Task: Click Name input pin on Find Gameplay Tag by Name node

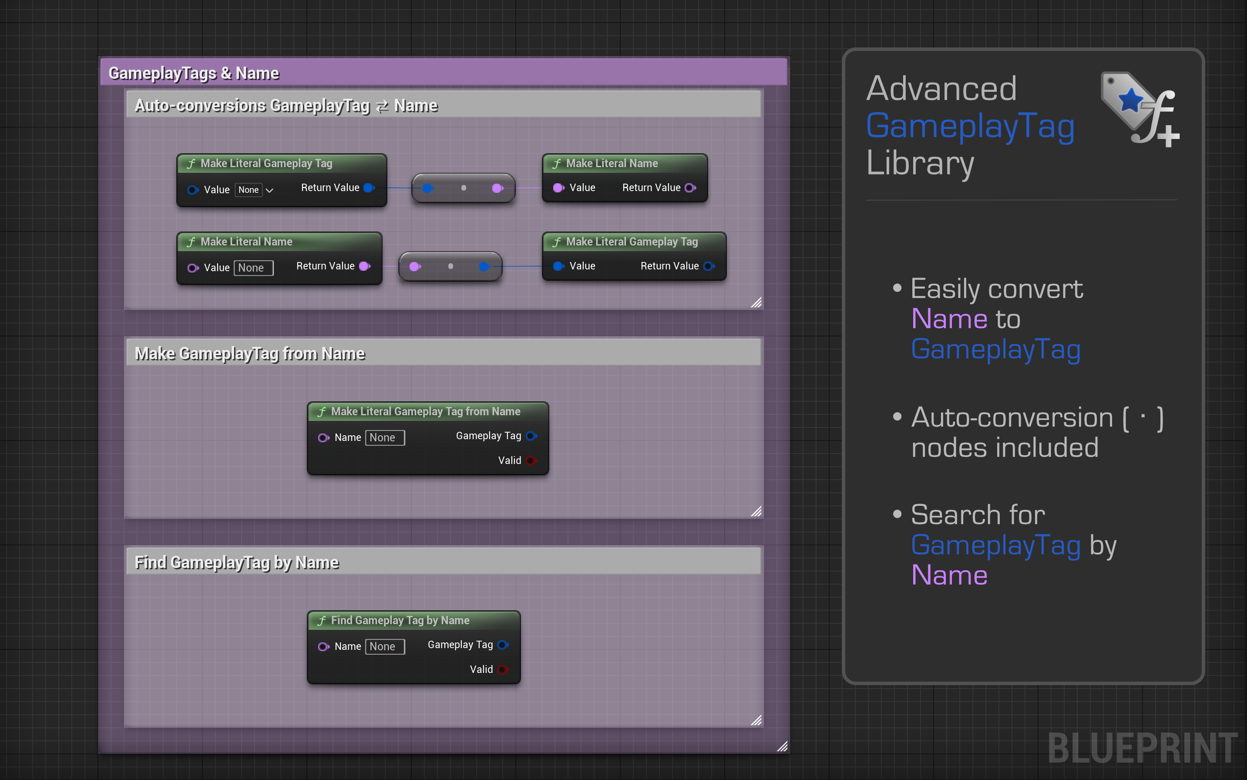Action: pyautogui.click(x=323, y=646)
